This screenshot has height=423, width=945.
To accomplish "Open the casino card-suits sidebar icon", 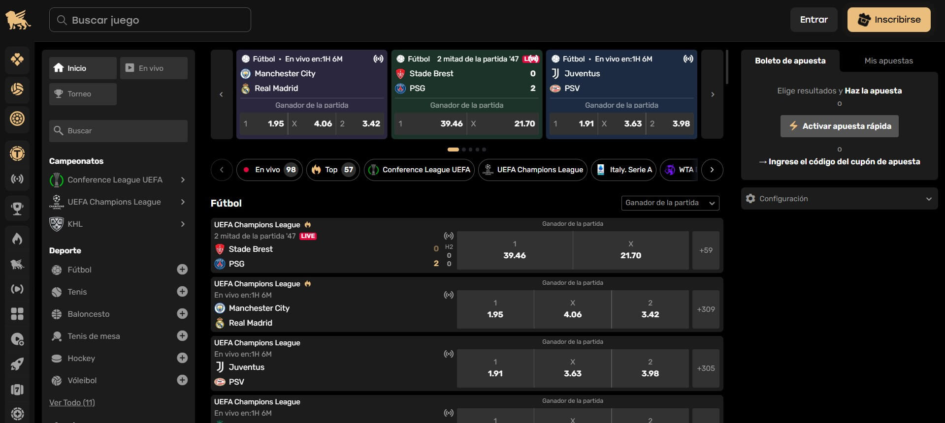I will pyautogui.click(x=17, y=60).
